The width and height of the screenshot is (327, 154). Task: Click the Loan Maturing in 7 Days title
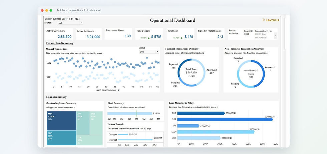pos(182,103)
